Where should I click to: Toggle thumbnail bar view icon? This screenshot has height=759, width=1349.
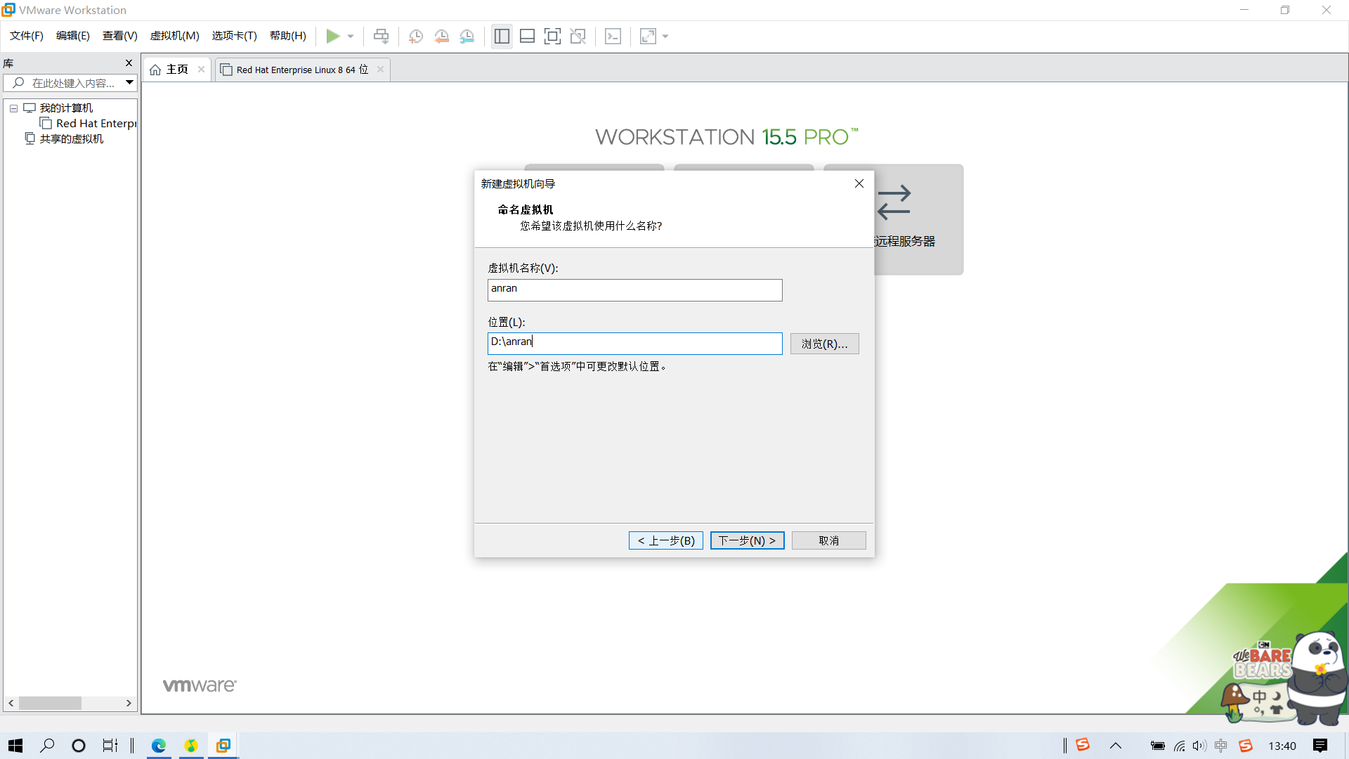coord(527,36)
